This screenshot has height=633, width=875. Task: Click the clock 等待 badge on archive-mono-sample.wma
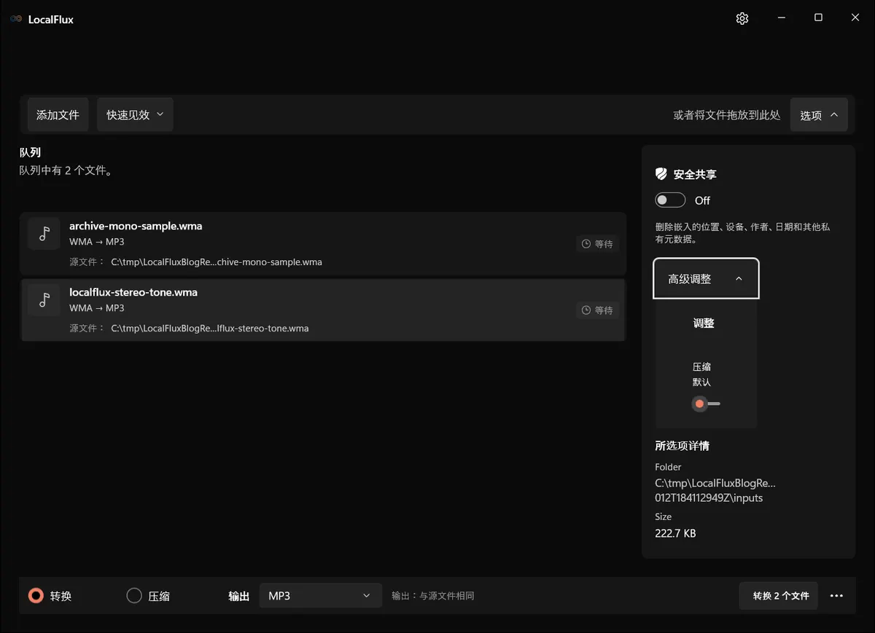click(597, 244)
